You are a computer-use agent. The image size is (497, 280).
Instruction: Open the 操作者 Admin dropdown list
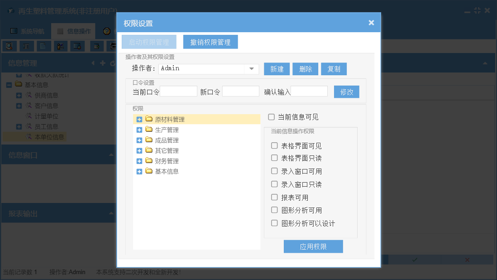[x=251, y=69]
